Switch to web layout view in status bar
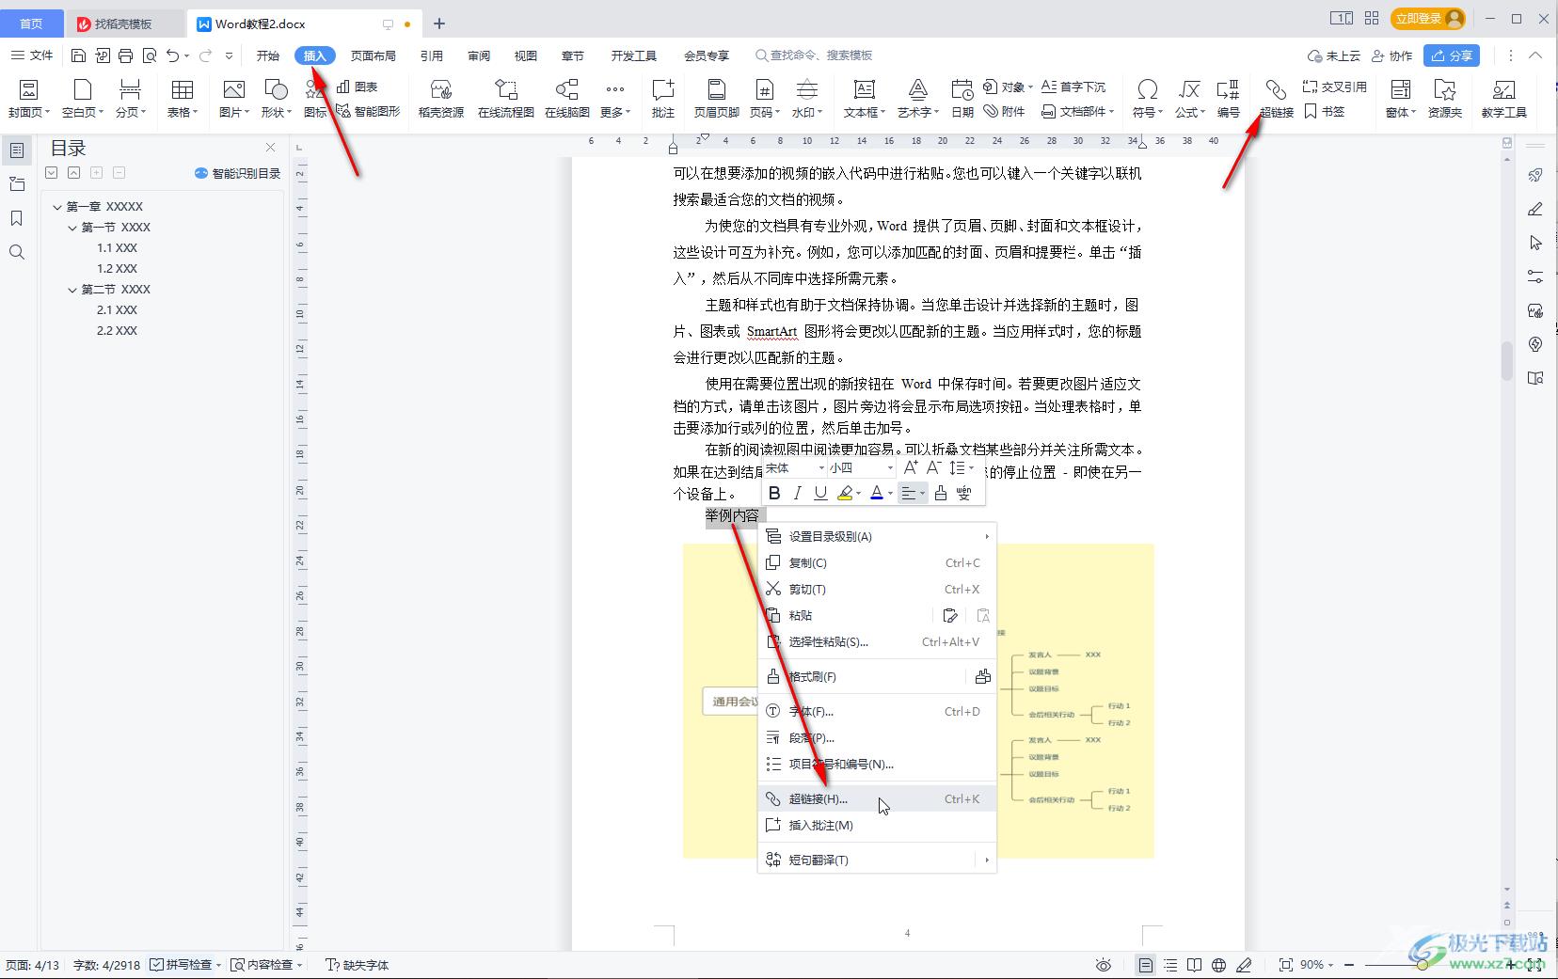 pos(1219,965)
